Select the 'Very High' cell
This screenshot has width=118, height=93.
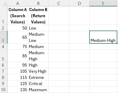pyautogui.click(x=38, y=71)
